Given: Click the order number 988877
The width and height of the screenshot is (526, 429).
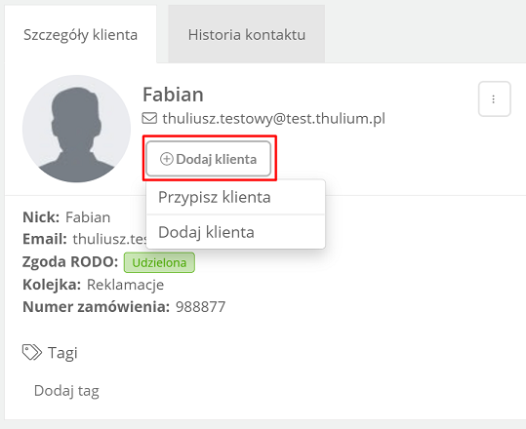Looking at the screenshot, I should click(201, 307).
